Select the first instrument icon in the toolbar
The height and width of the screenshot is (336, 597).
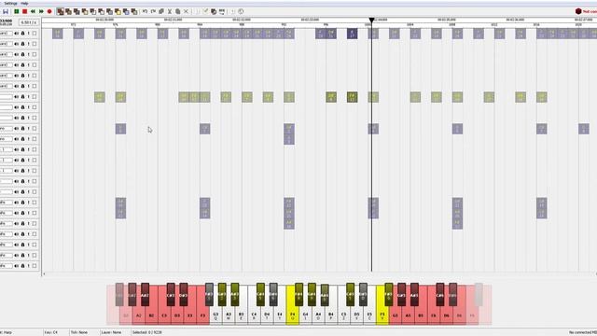[x=60, y=11]
